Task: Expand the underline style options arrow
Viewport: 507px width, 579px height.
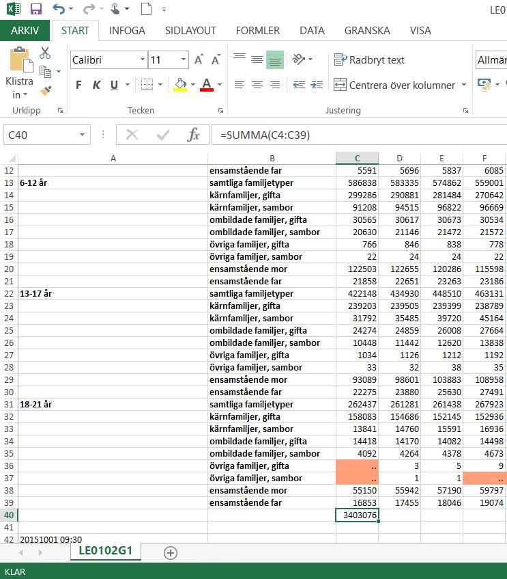Action: [128, 85]
